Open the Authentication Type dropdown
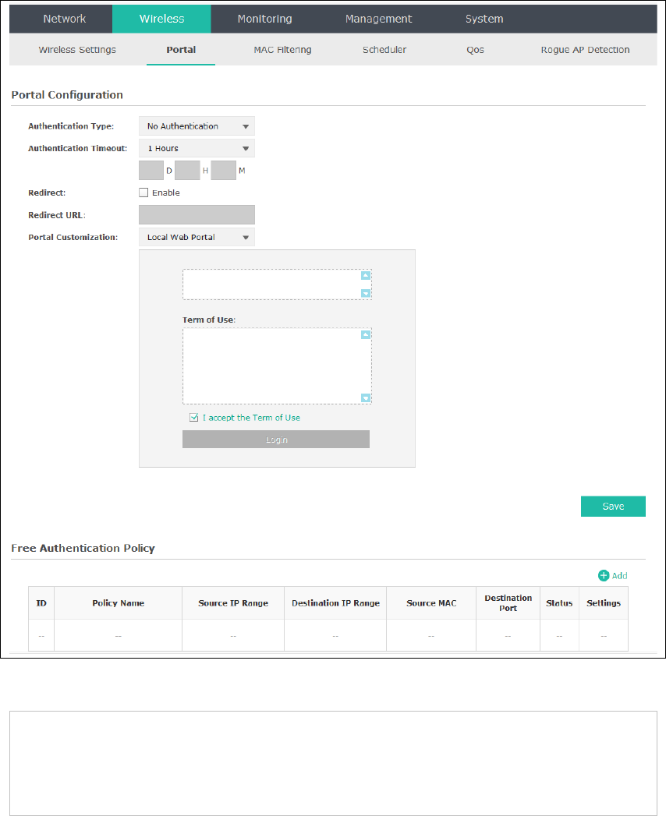666x816 pixels. pyautogui.click(x=197, y=126)
